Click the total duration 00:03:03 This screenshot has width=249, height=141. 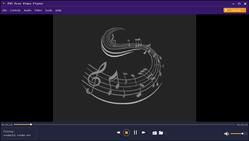(x=242, y=125)
